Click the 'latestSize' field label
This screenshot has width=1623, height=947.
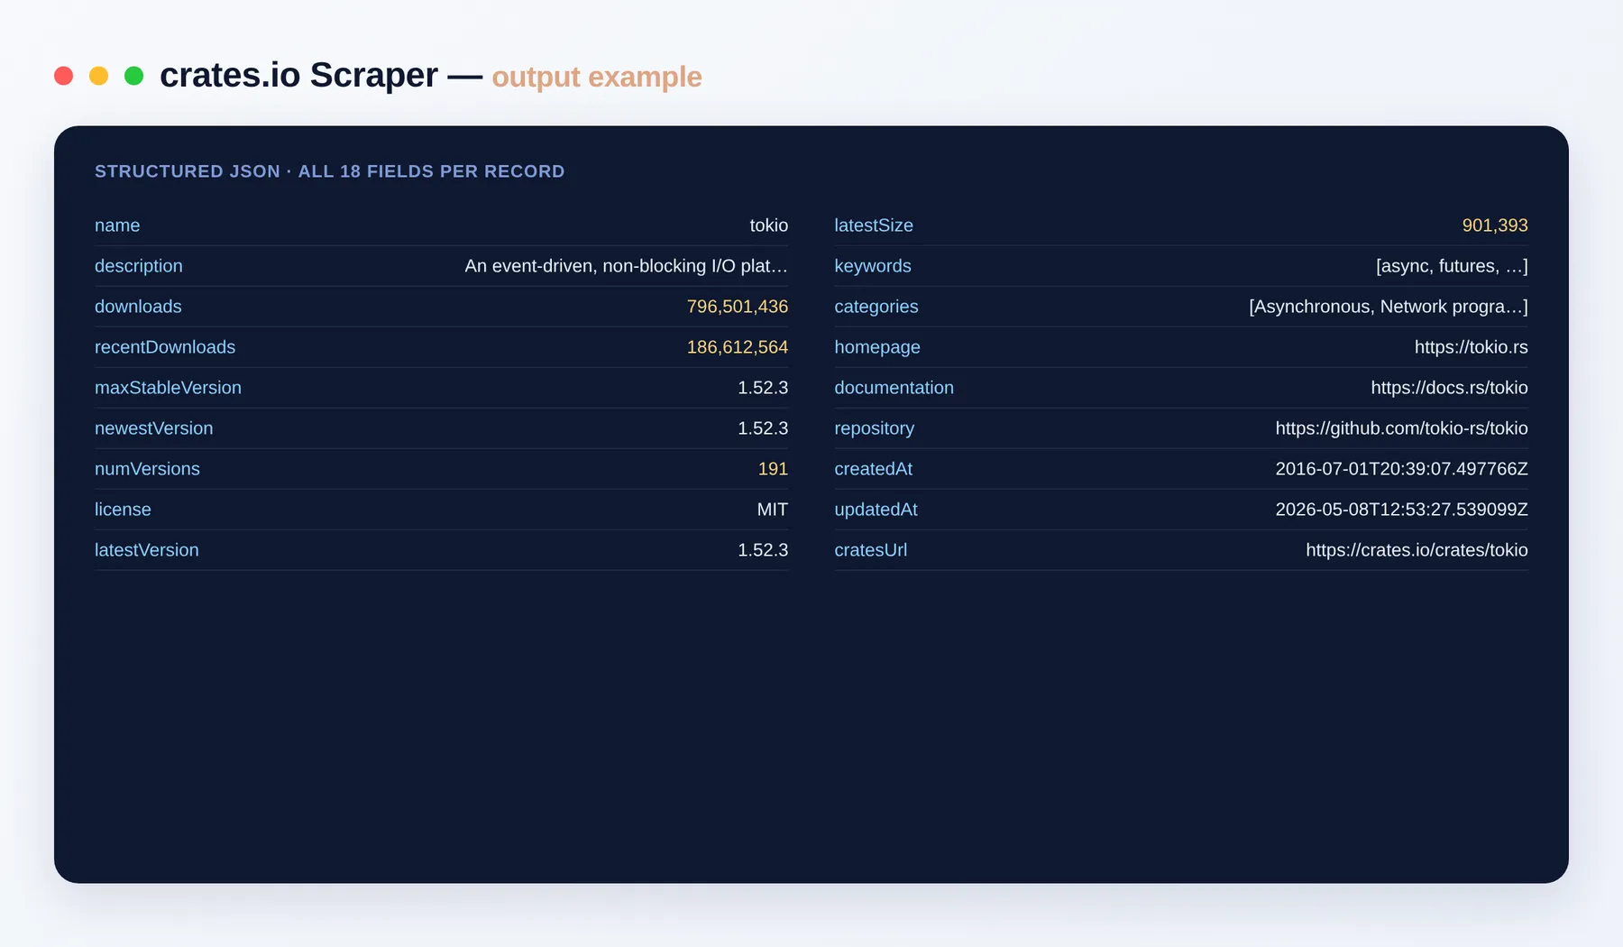pos(874,225)
